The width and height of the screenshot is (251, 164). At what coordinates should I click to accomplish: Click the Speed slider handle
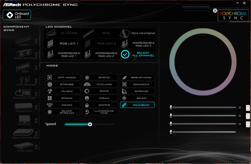point(90,124)
